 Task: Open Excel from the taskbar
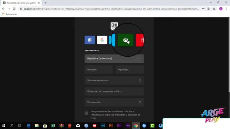[x=53, y=125]
